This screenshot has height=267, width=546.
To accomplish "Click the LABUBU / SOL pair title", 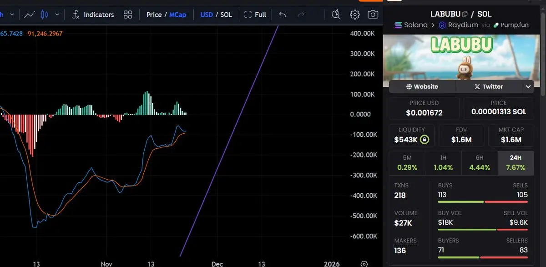I will (461, 14).
